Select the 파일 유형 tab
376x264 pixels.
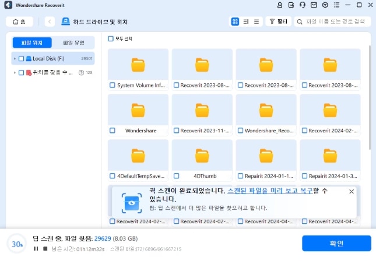coord(73,43)
